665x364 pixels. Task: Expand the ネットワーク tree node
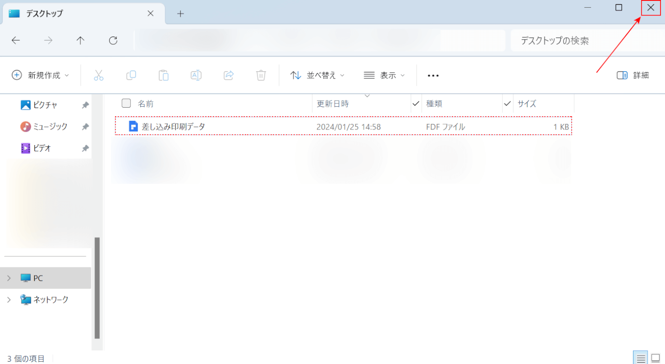pos(9,300)
